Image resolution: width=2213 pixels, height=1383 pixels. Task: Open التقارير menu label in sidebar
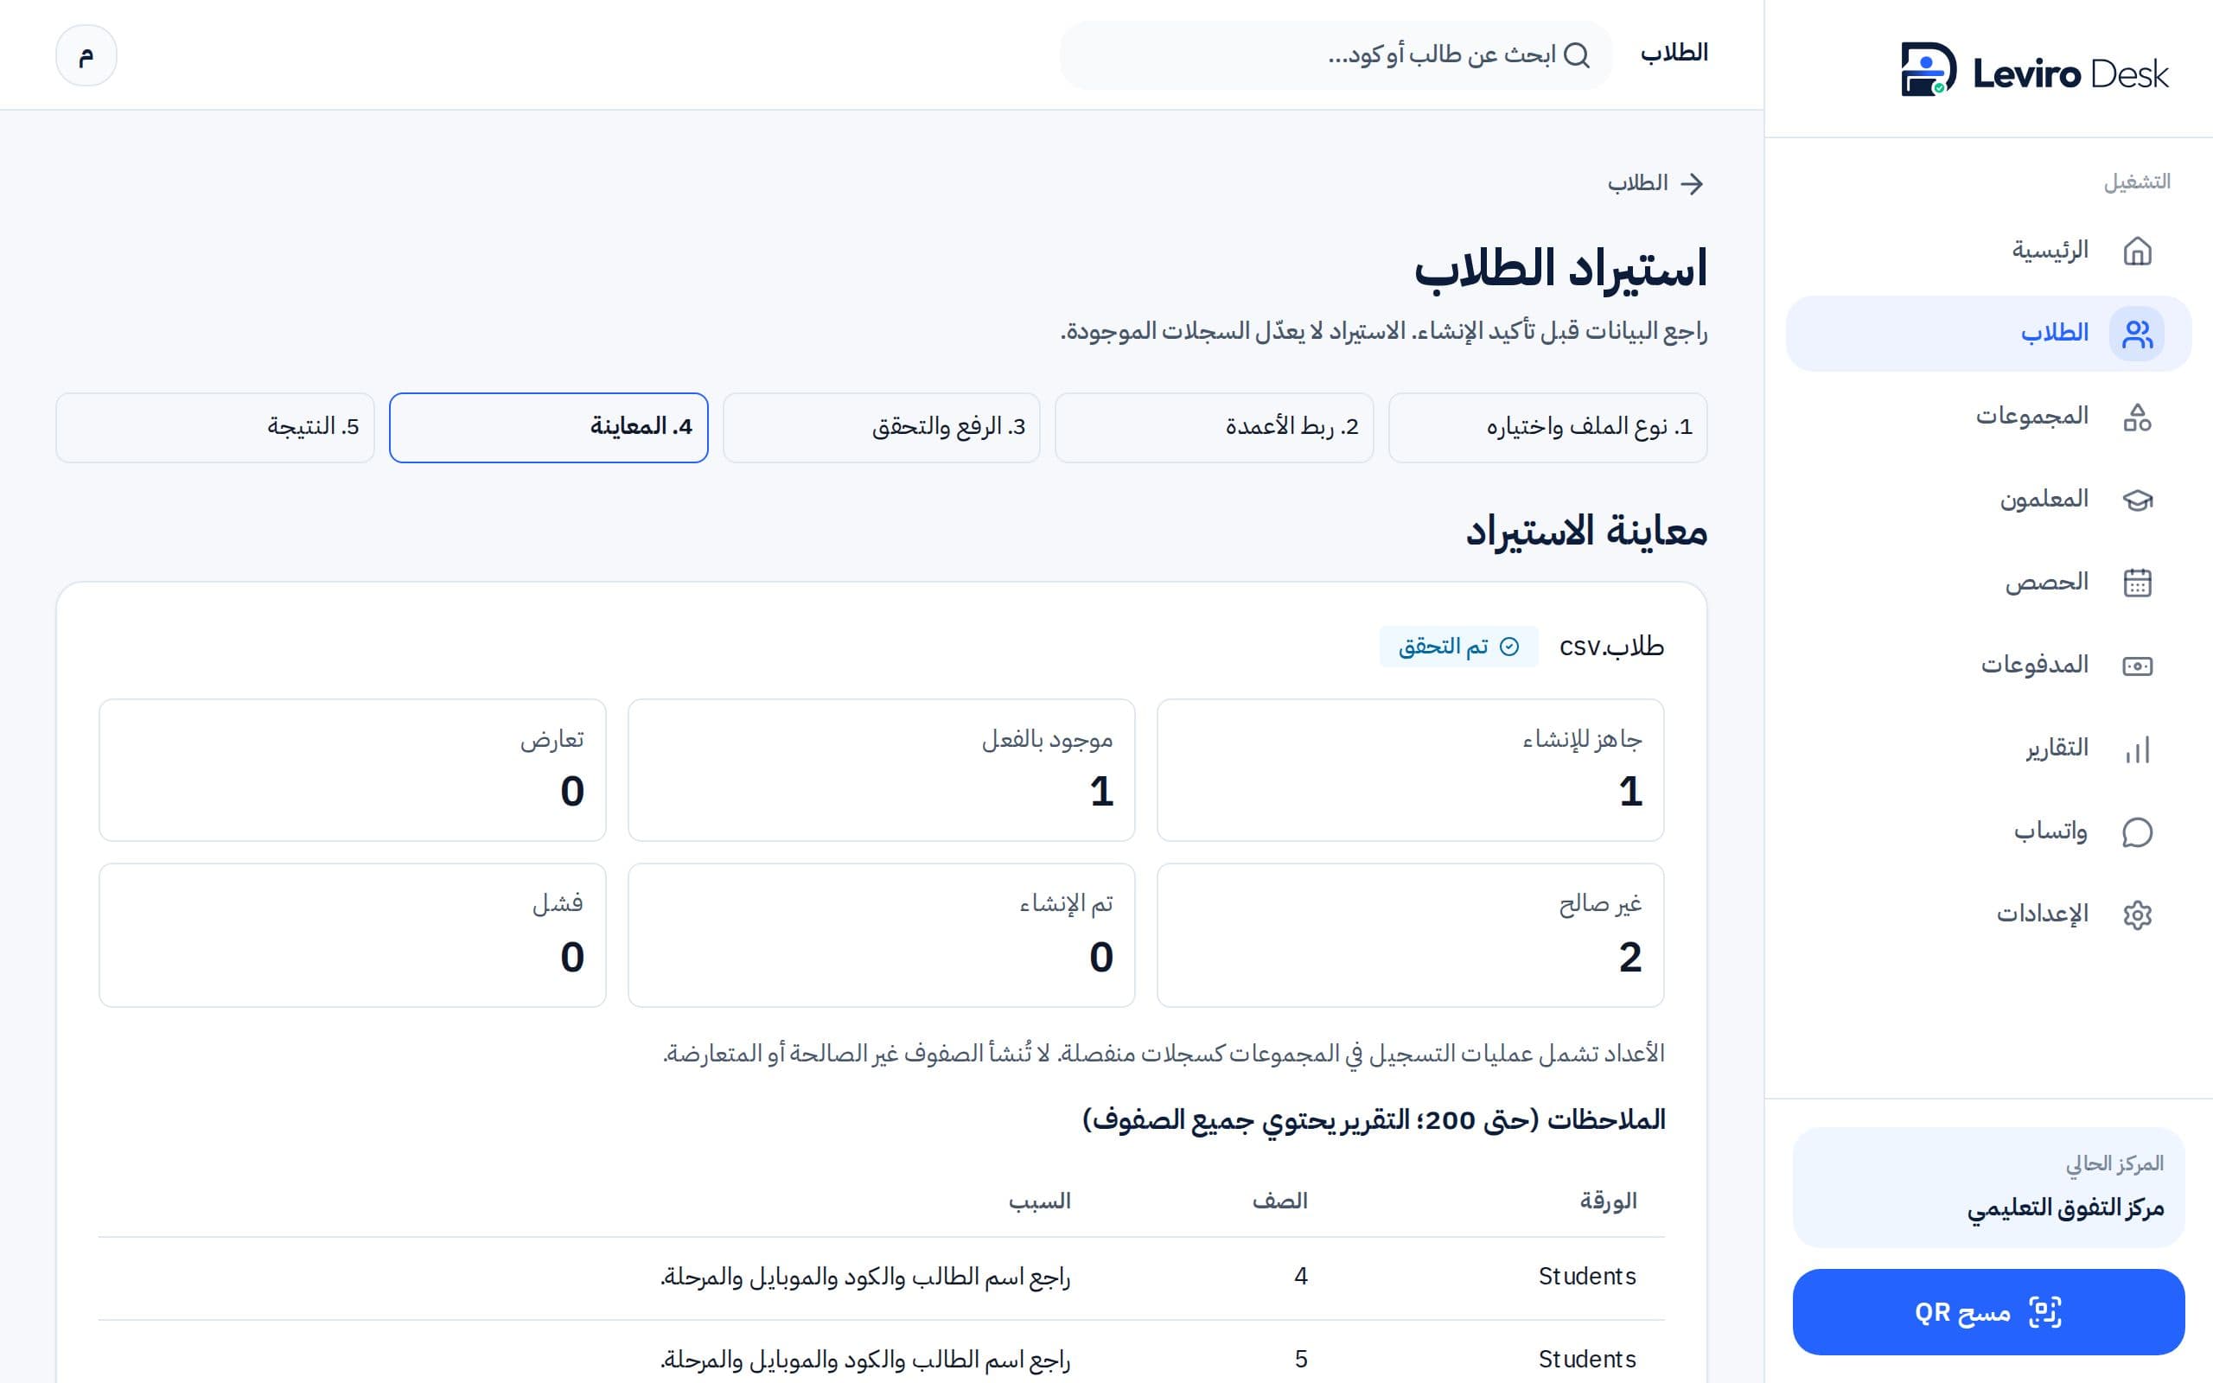(x=2057, y=749)
